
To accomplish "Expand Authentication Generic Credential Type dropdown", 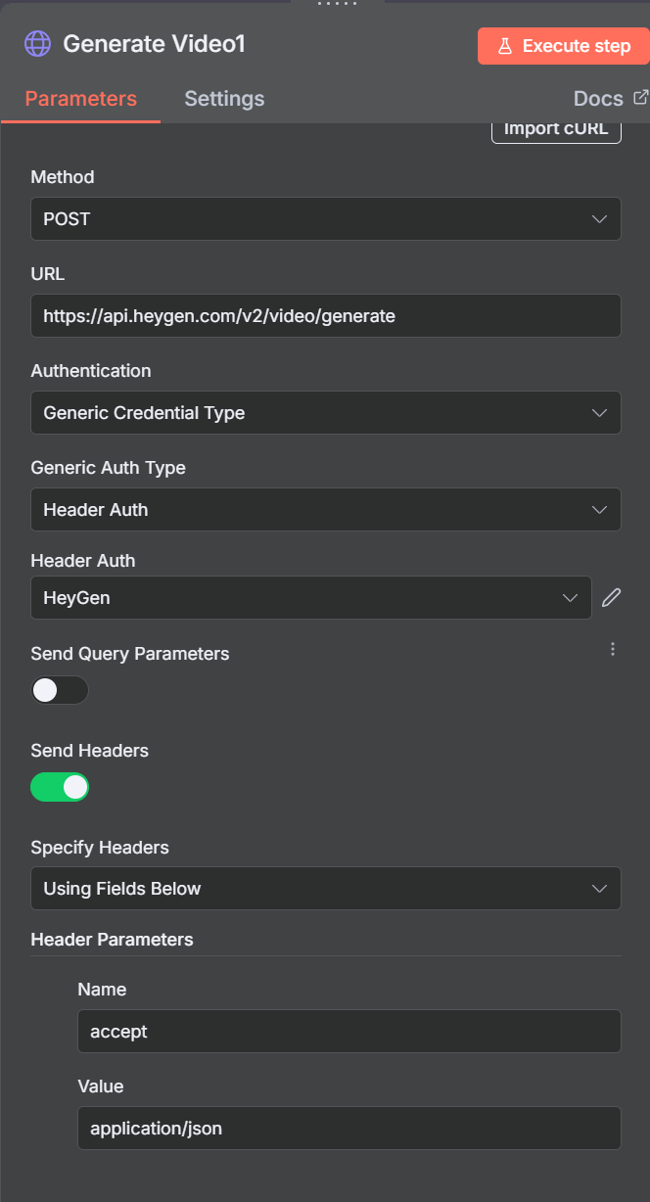I will 326,412.
